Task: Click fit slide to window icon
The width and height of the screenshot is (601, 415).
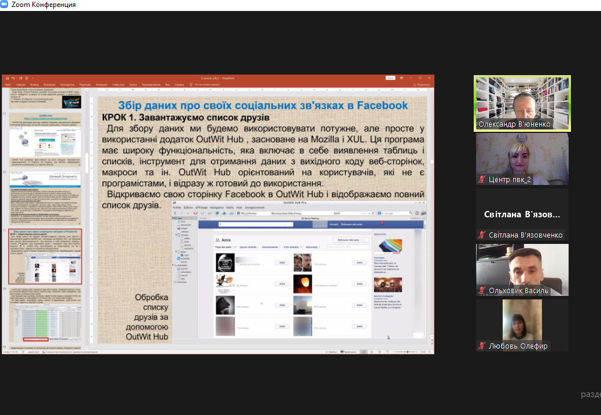Action: coord(430,352)
